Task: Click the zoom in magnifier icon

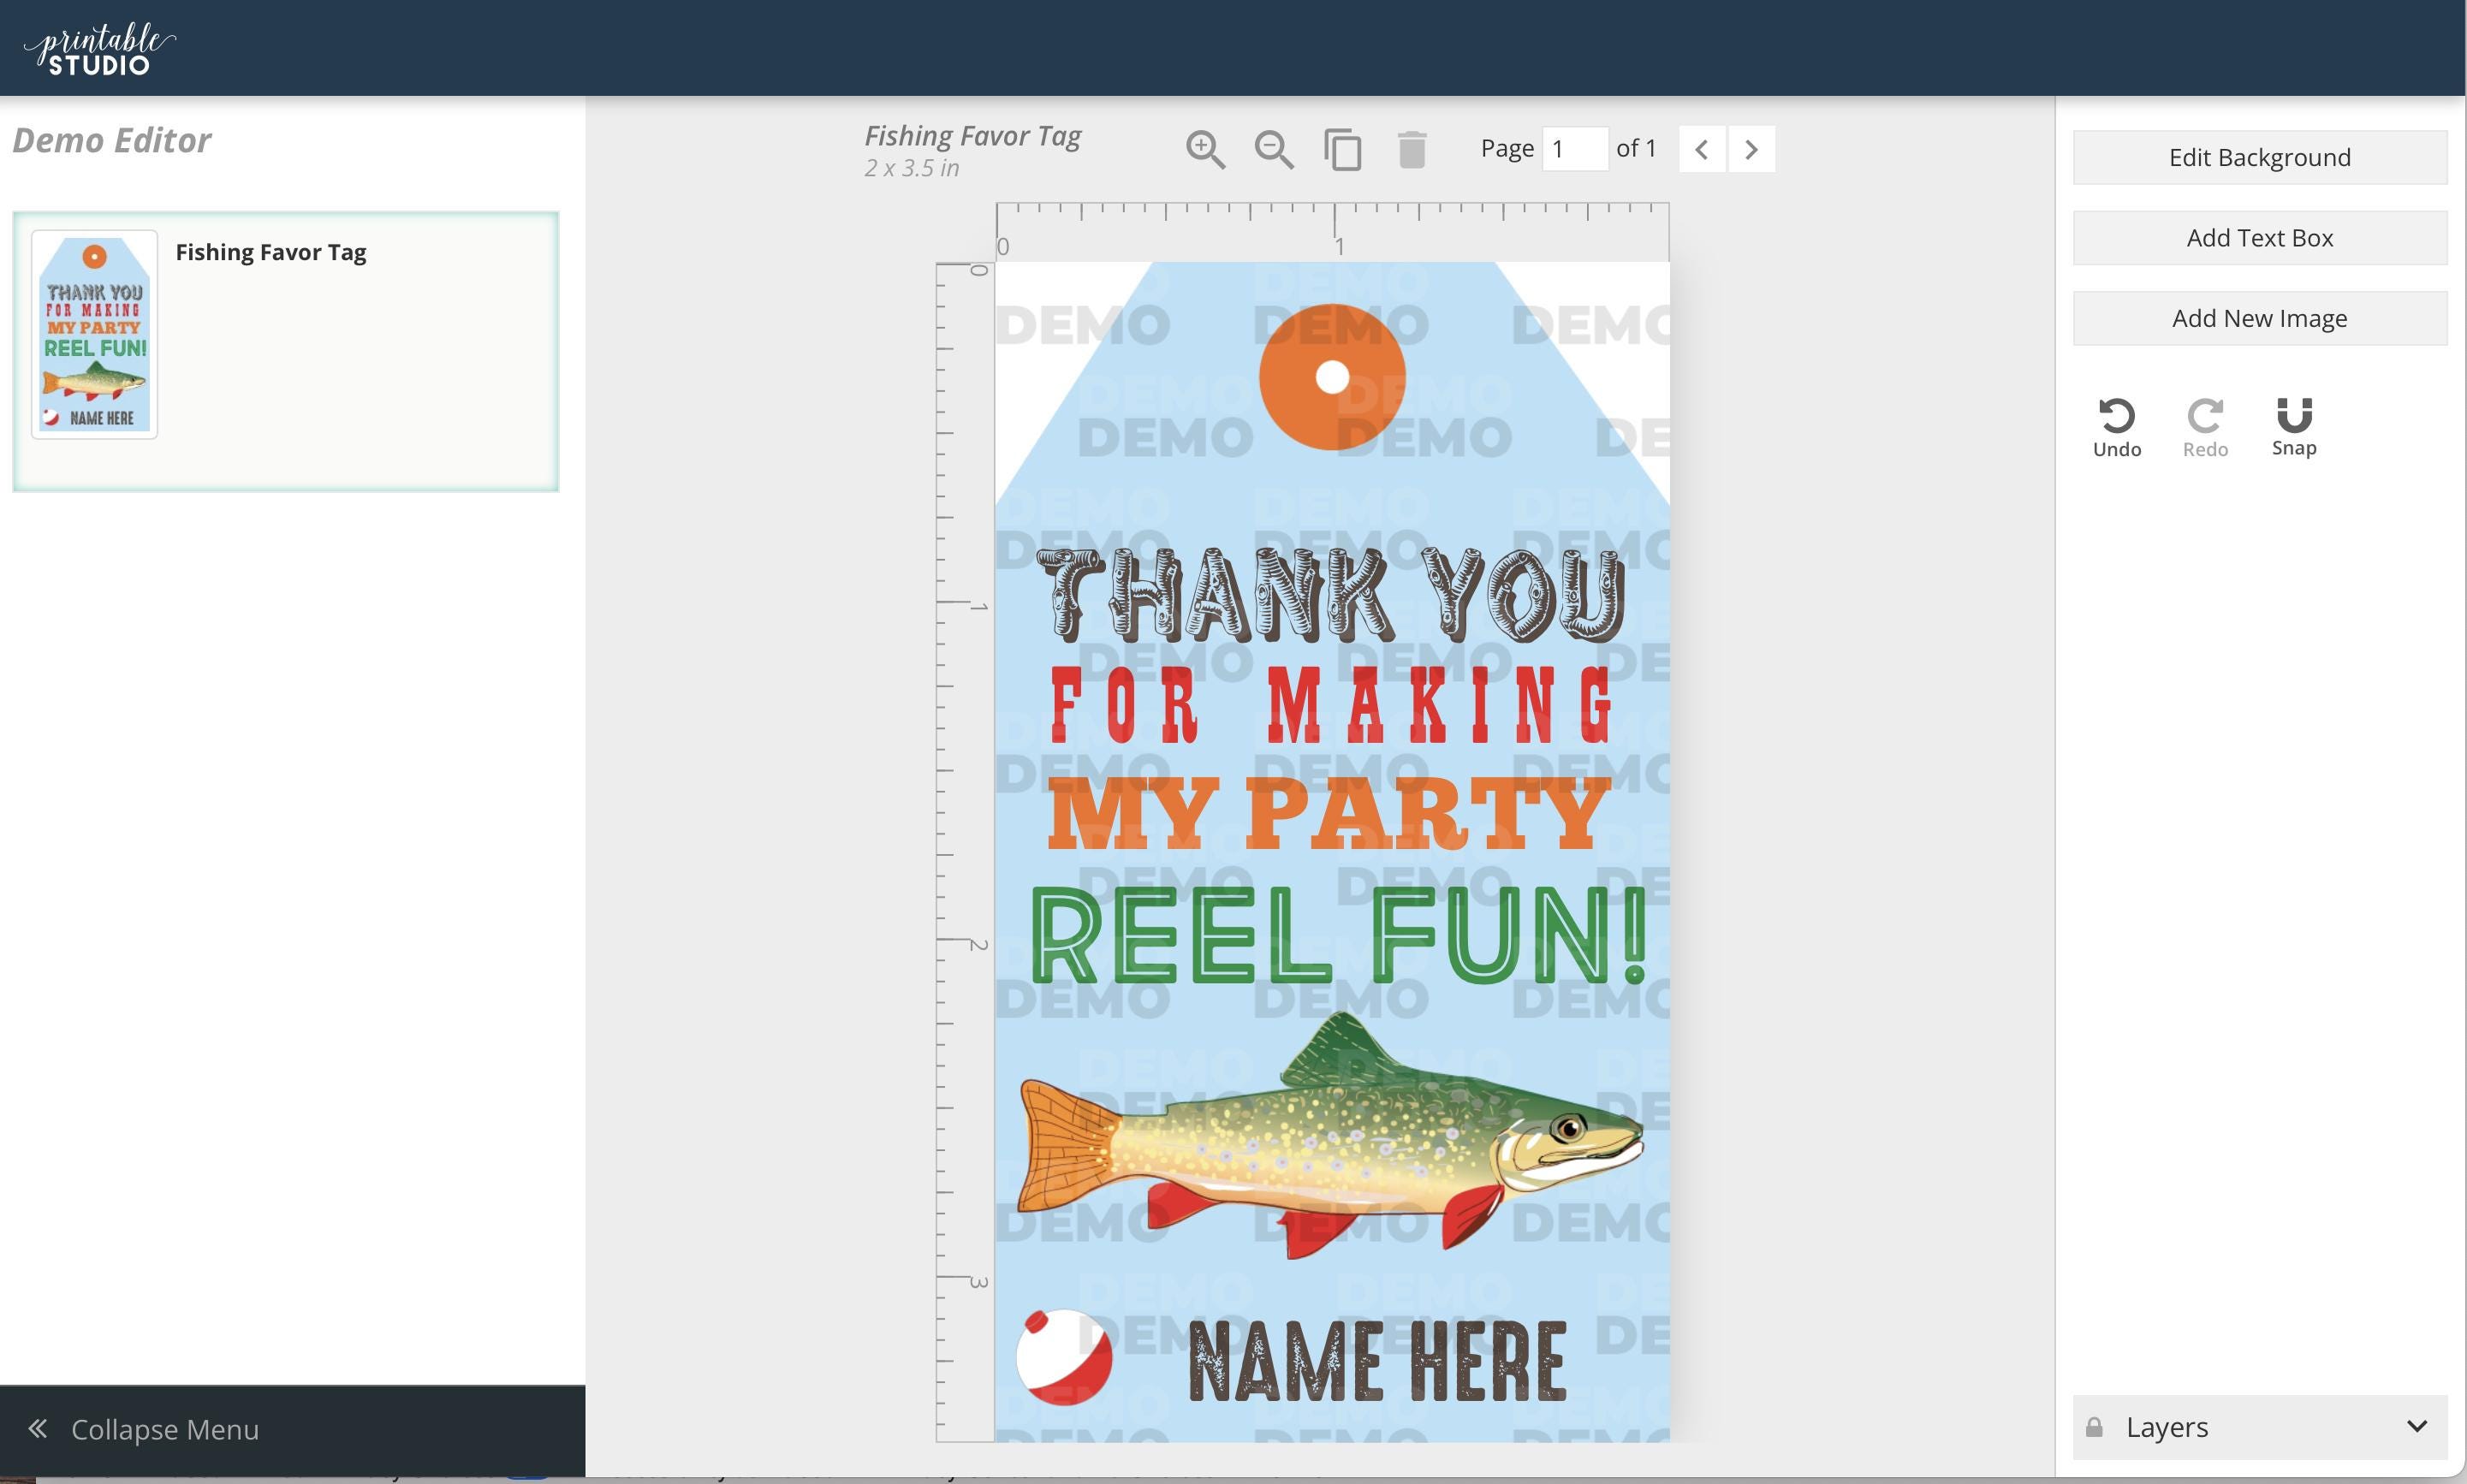Action: pos(1205,150)
